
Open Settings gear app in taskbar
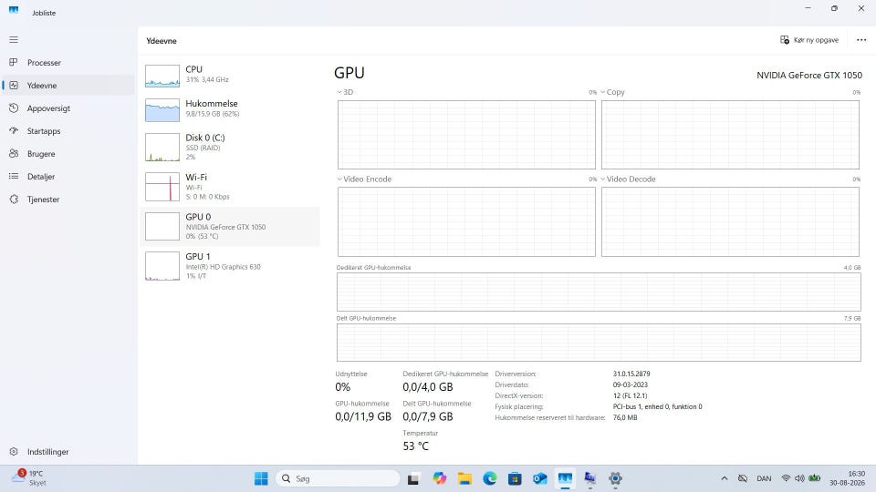click(x=615, y=478)
